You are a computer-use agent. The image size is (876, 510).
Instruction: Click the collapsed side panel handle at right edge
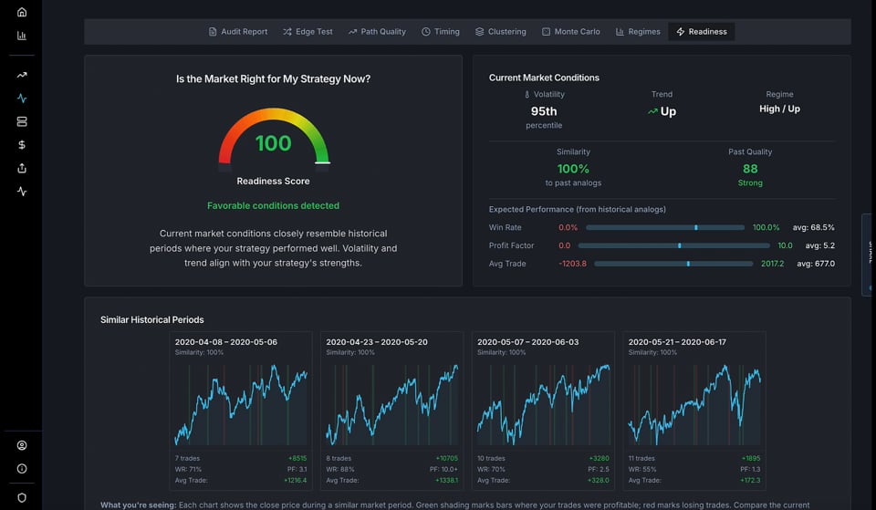pos(869,255)
